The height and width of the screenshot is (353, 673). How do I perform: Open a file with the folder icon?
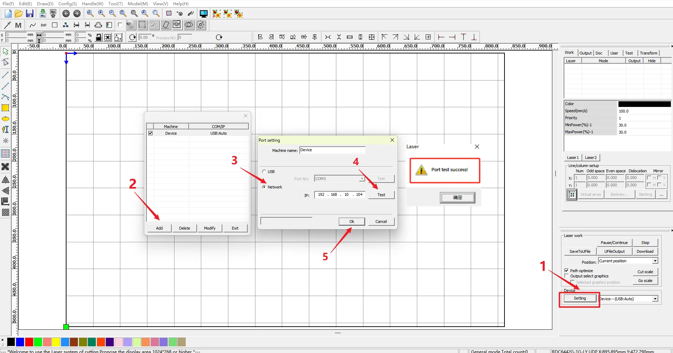click(19, 14)
